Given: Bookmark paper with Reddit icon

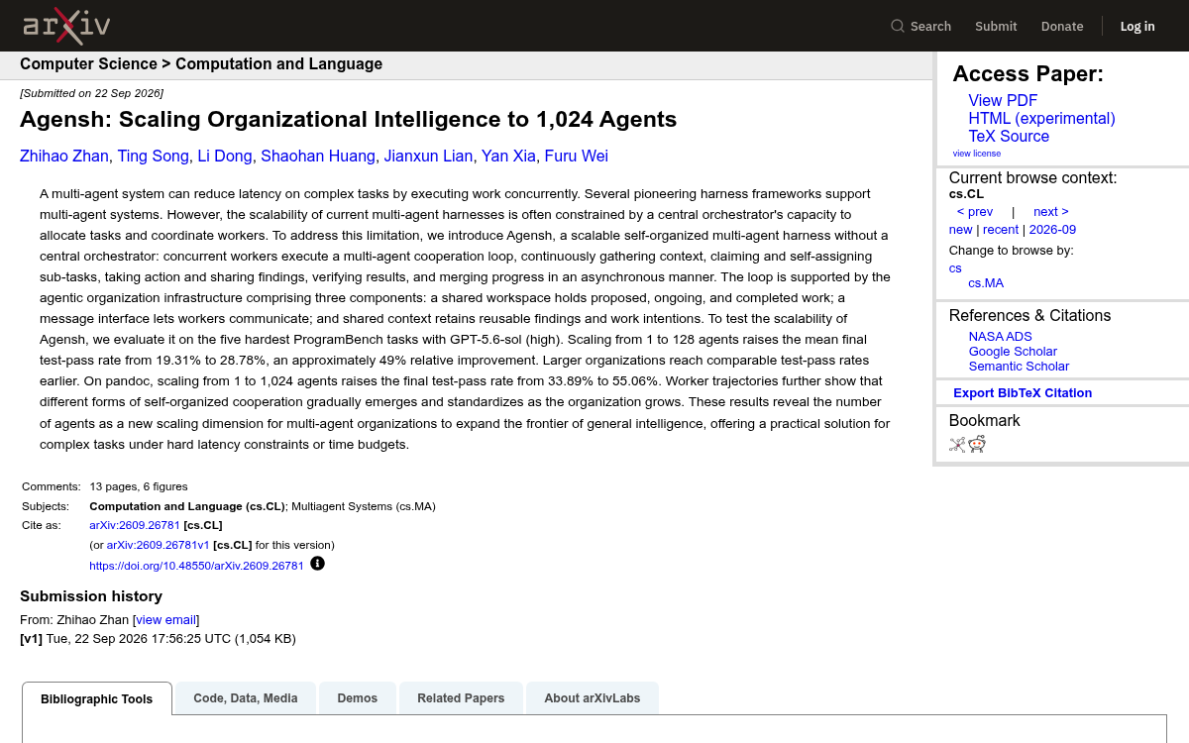Looking at the screenshot, I should click(x=977, y=444).
